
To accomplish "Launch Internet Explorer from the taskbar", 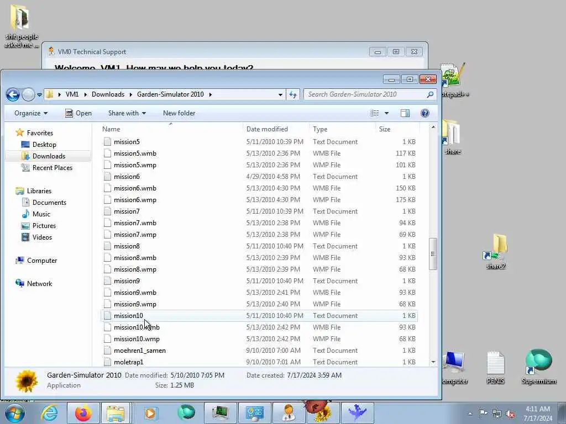I will pos(49,413).
